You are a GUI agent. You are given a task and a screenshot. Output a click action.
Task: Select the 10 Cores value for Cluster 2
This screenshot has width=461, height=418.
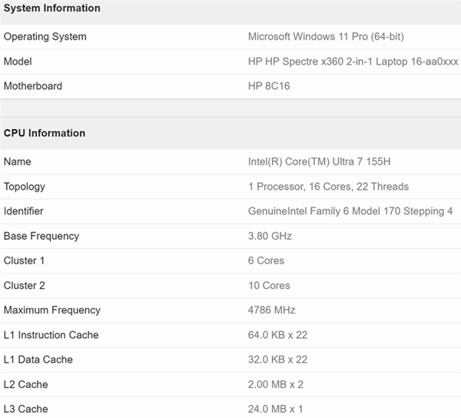(x=269, y=285)
